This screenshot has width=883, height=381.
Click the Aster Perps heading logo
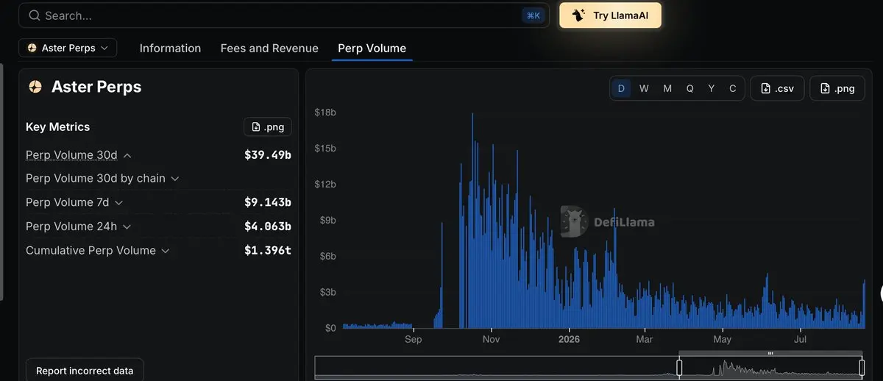35,87
